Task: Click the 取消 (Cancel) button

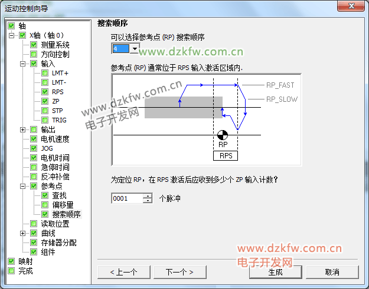Action: (x=332, y=272)
